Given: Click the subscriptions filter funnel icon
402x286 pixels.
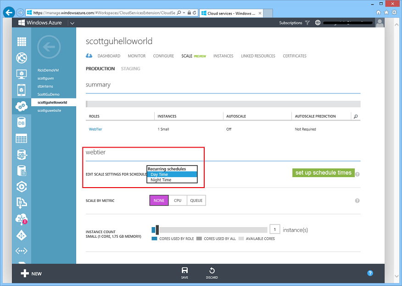Looking at the screenshot, I should 307,23.
